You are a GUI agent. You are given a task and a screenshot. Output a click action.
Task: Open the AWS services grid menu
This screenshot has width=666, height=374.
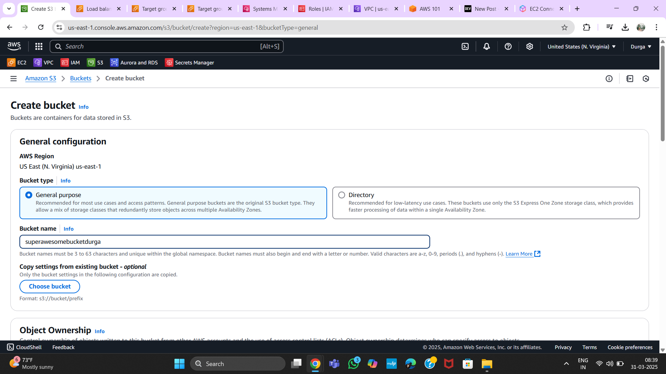point(39,46)
